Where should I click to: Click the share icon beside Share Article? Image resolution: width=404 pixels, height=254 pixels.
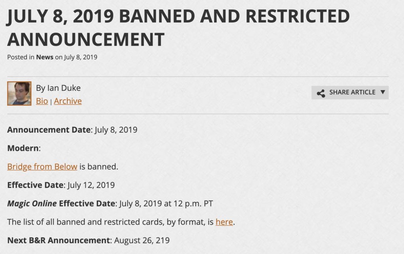click(x=321, y=93)
